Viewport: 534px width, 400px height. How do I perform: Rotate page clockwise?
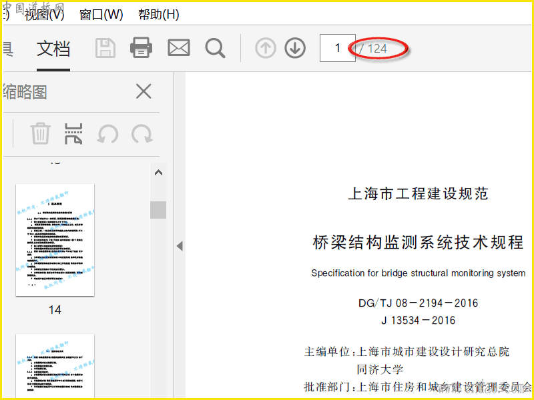[142, 134]
